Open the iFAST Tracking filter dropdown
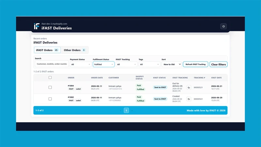Viewport: 261px width, 147px height. click(x=127, y=64)
